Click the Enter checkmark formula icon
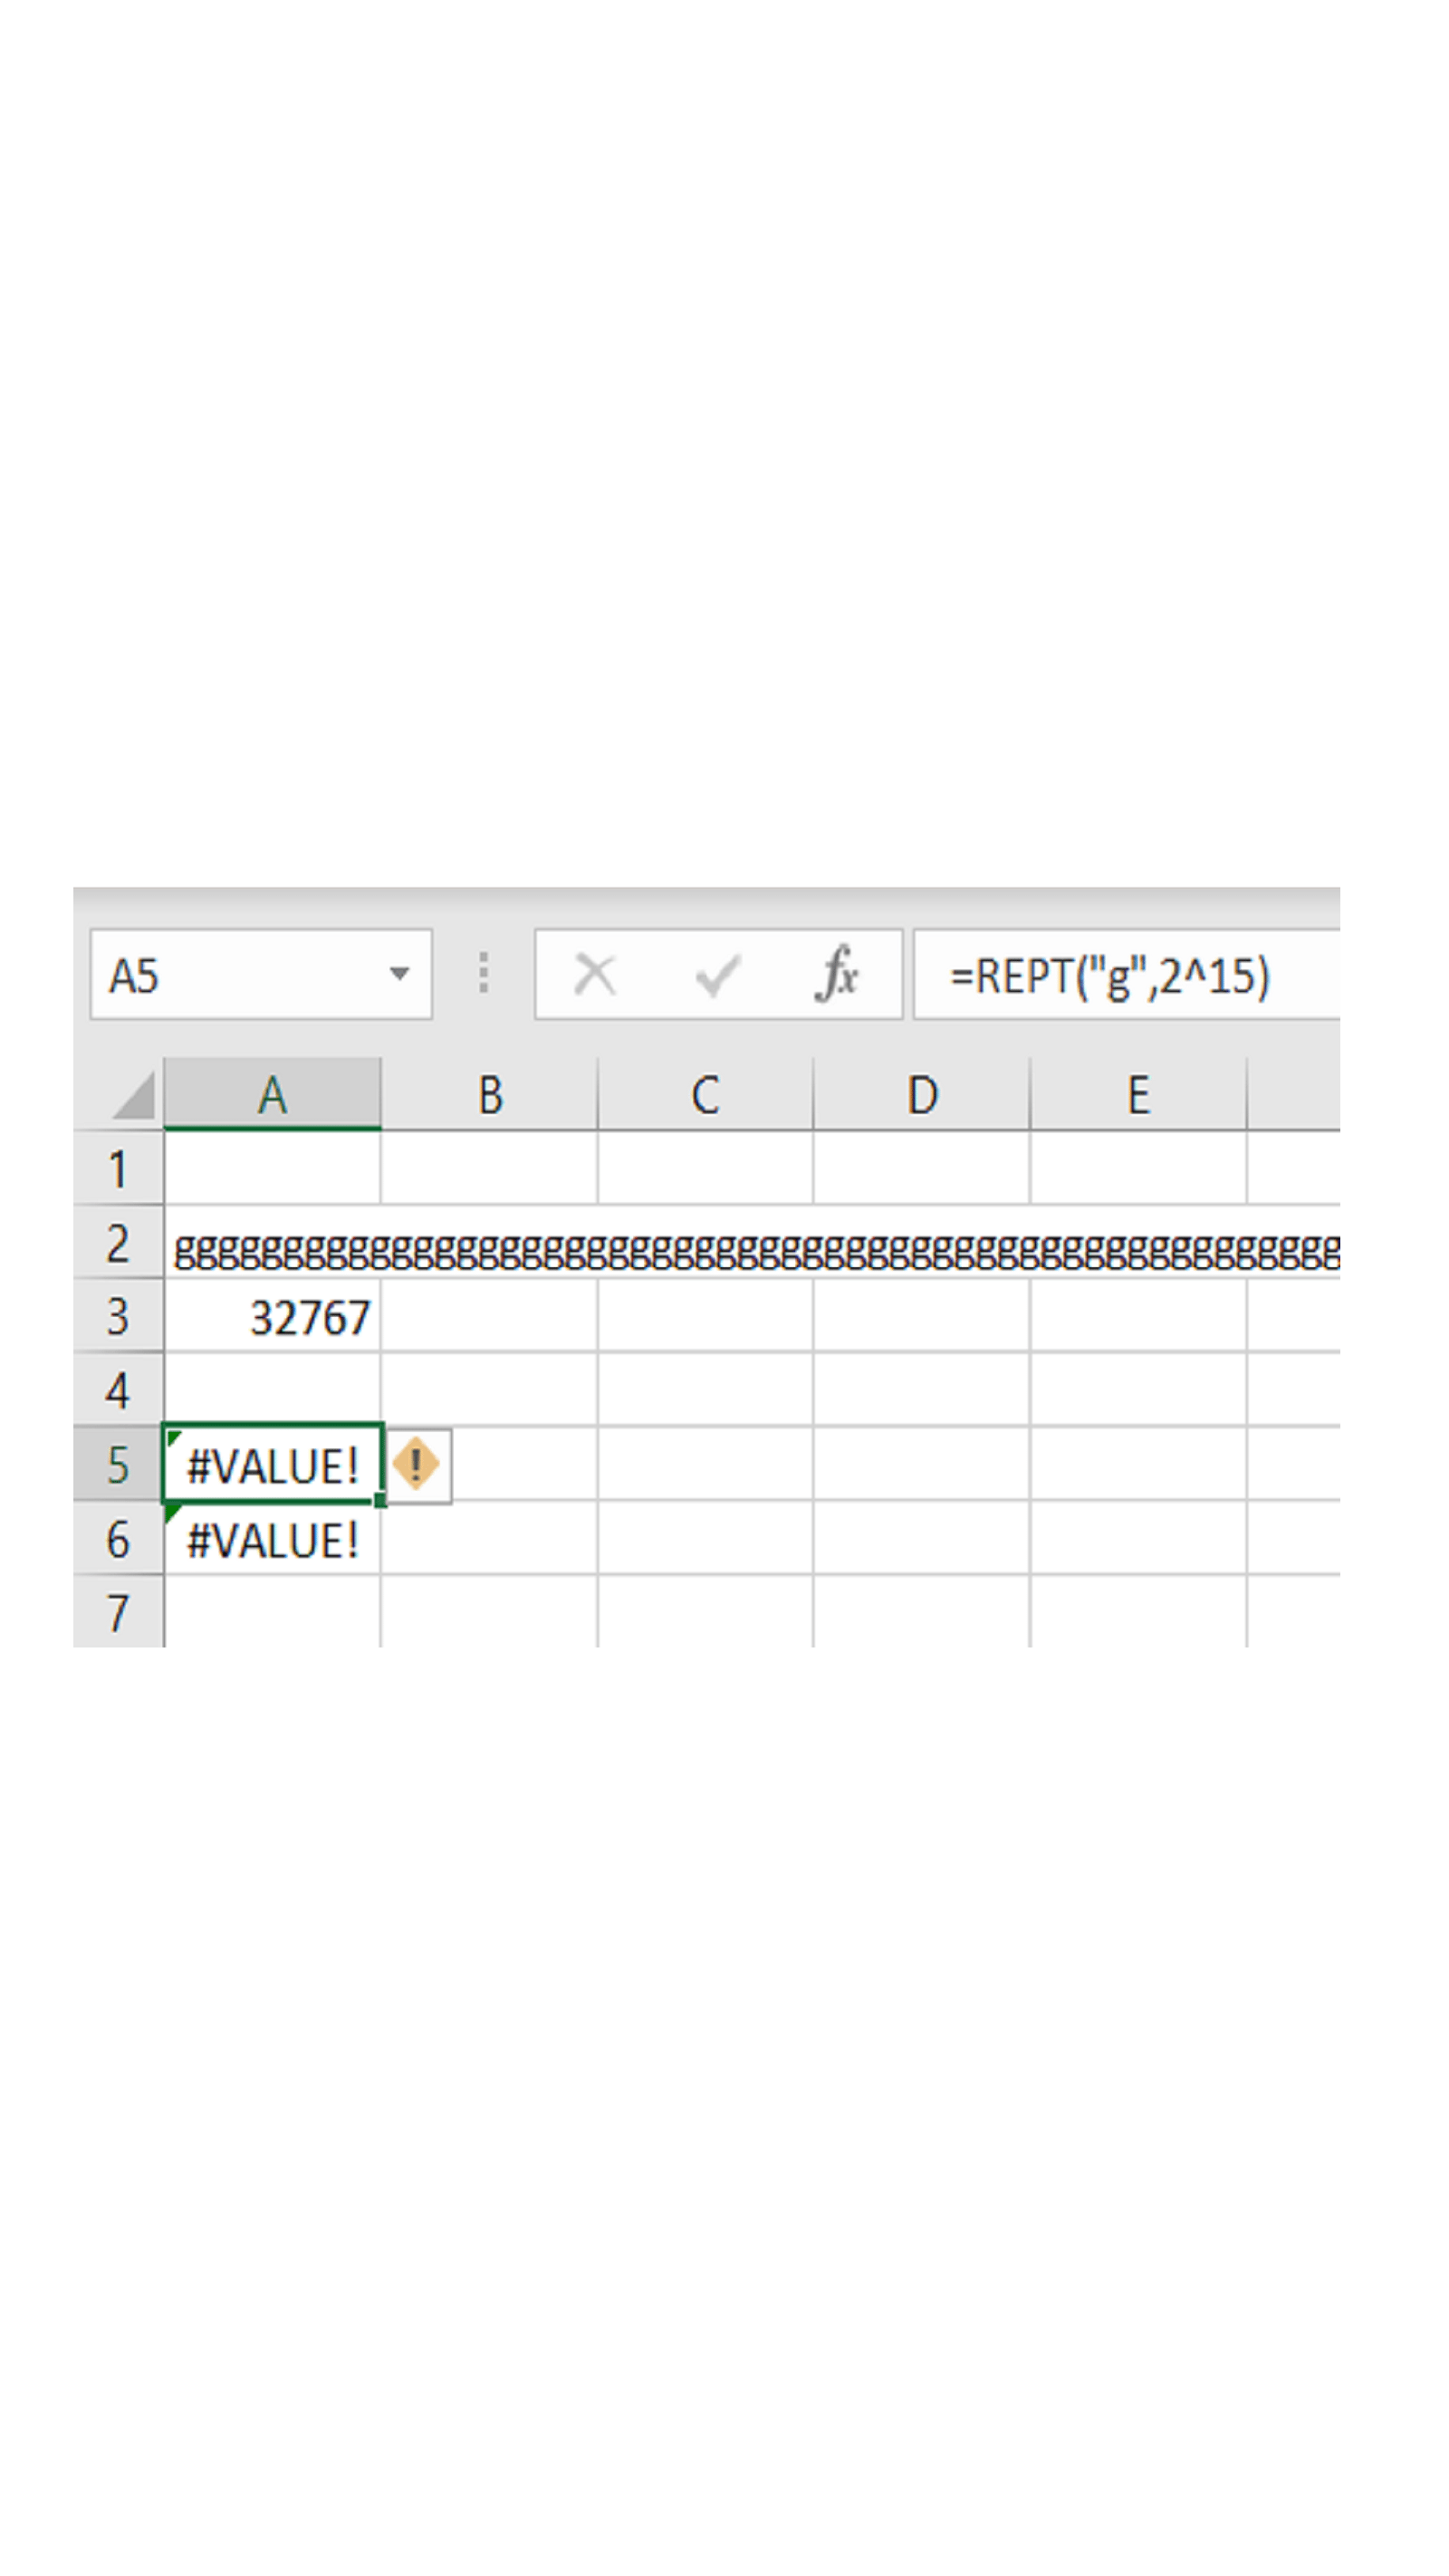1449x2576 pixels. [716, 974]
